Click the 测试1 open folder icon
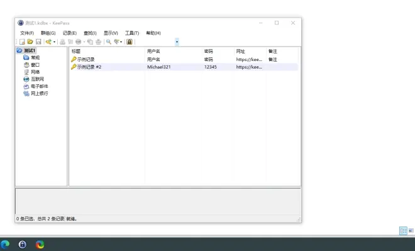The width and height of the screenshot is (415, 251). tap(19, 50)
